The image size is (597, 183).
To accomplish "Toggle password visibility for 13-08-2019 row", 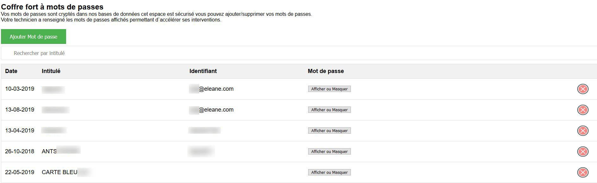I will (329, 110).
